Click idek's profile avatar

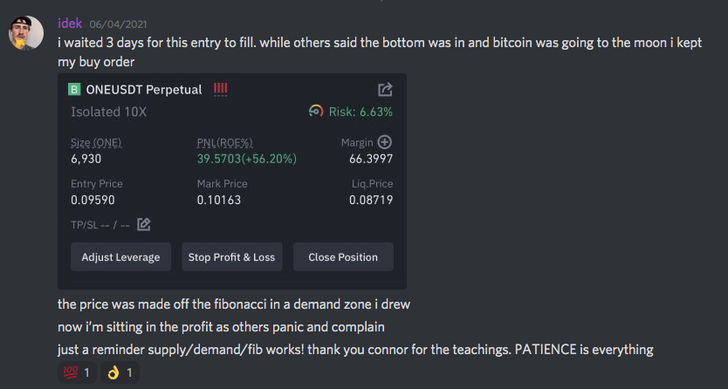27,34
